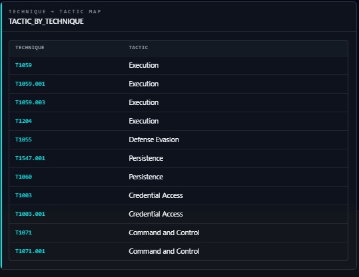
Task: Click Credential Access in T1003 row
Action: (x=156, y=195)
